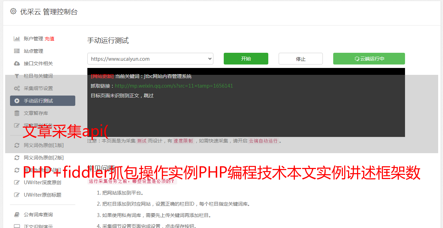This screenshot has width=443, height=228.
Task: Click the bar chart icon for 账户管理
Action: [17, 39]
